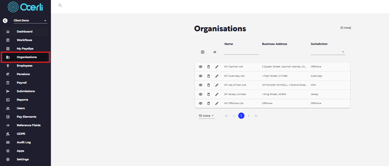Click the Reference Fields list icon

[8, 125]
